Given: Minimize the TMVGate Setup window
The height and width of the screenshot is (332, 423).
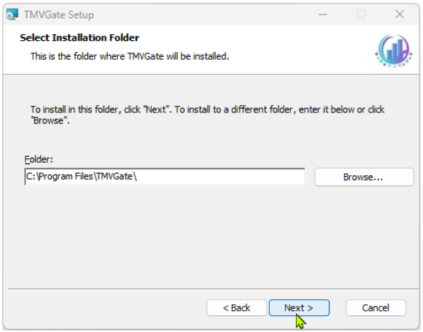Looking at the screenshot, I should [x=323, y=15].
